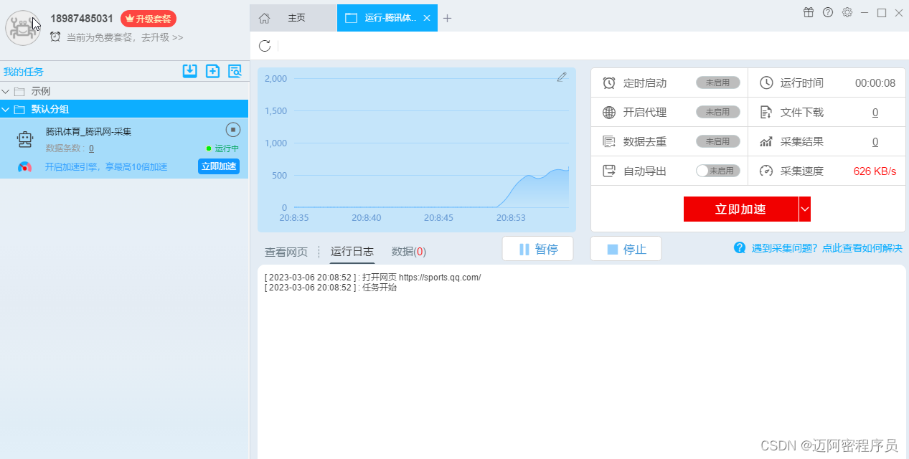Click the 数据去重 icon
Screen dimensions: 909x459
pos(609,141)
